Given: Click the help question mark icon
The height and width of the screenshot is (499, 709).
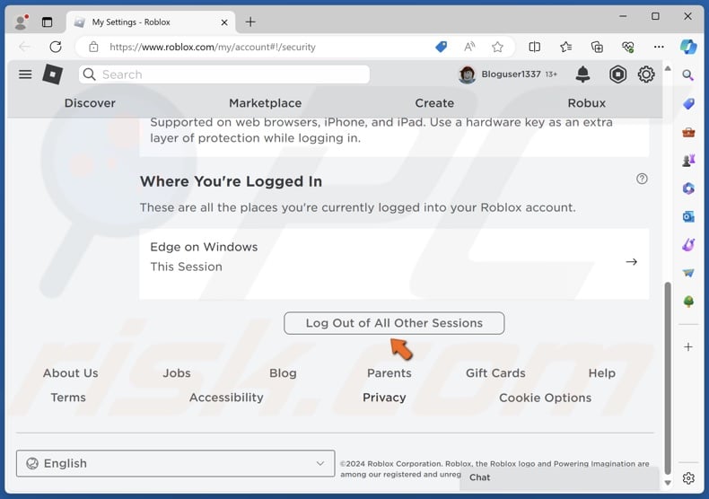Looking at the screenshot, I should [x=642, y=179].
